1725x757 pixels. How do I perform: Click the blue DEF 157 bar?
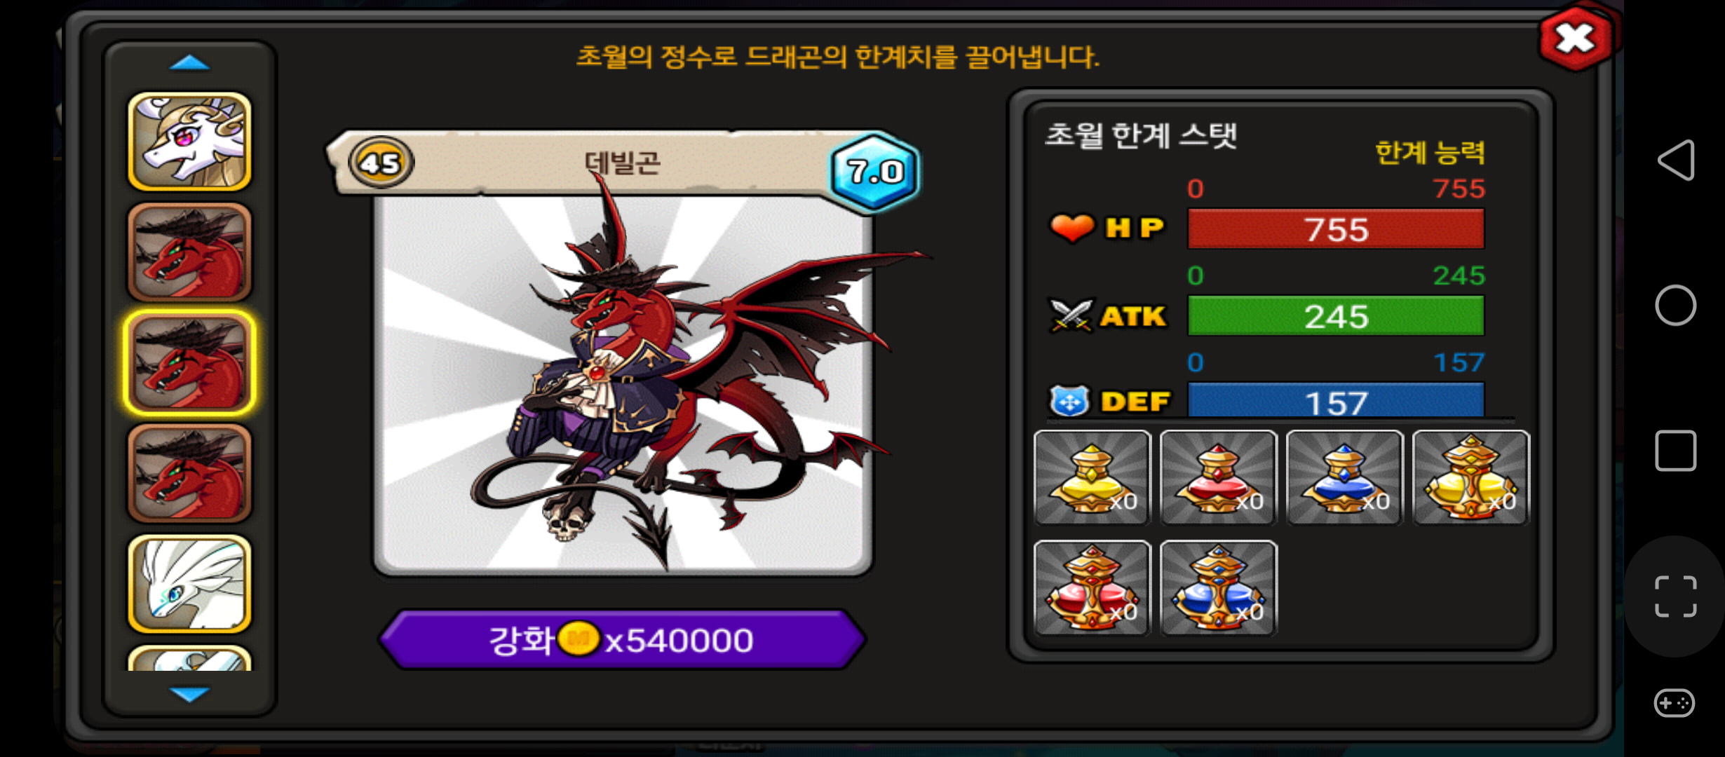click(1336, 401)
